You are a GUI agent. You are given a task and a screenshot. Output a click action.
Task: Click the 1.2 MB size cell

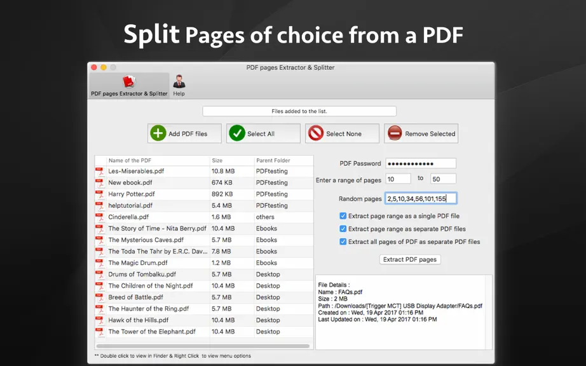coord(221,263)
